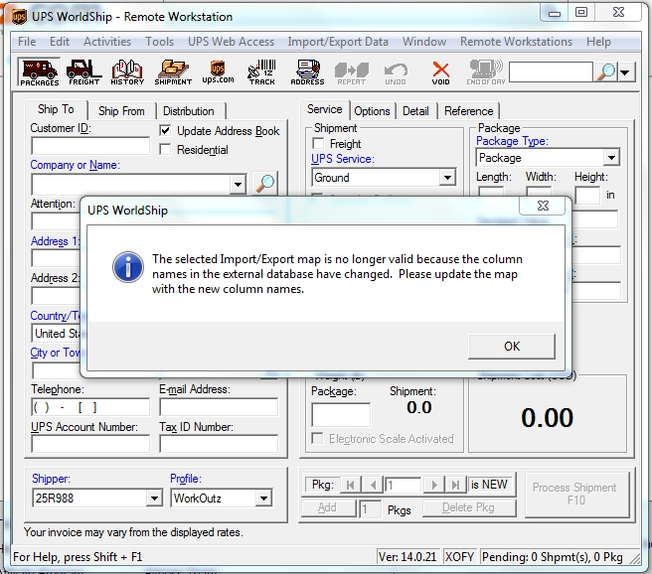This screenshot has width=652, height=574.
Task: Open the UPS Web Access menu
Action: coord(231,42)
